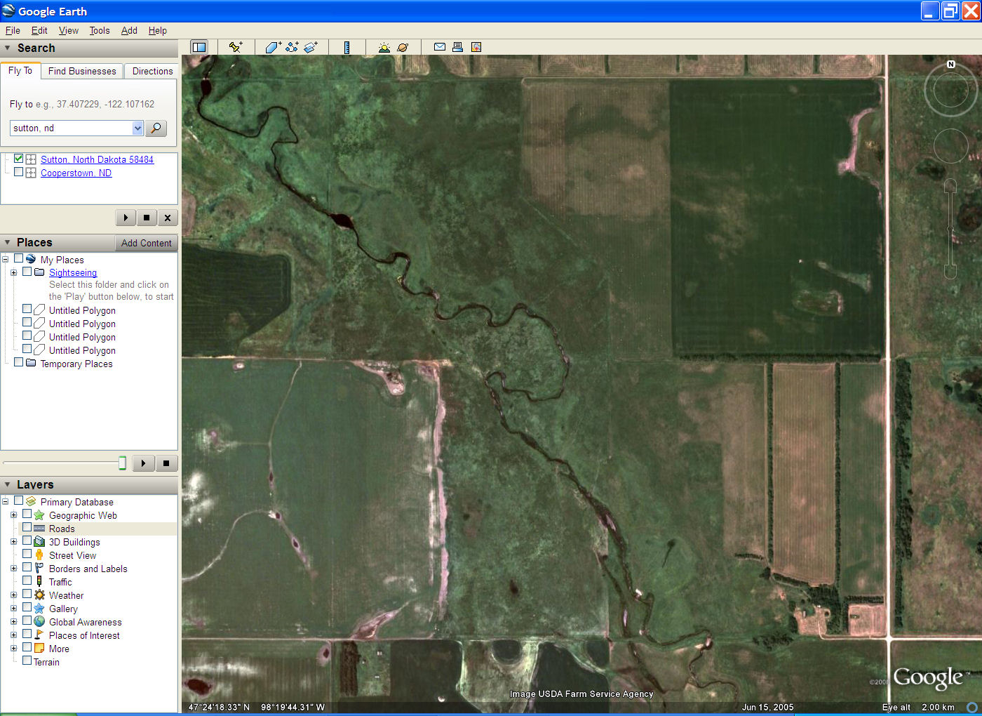This screenshot has width=982, height=716.
Task: Open the File menu
Action: point(13,30)
